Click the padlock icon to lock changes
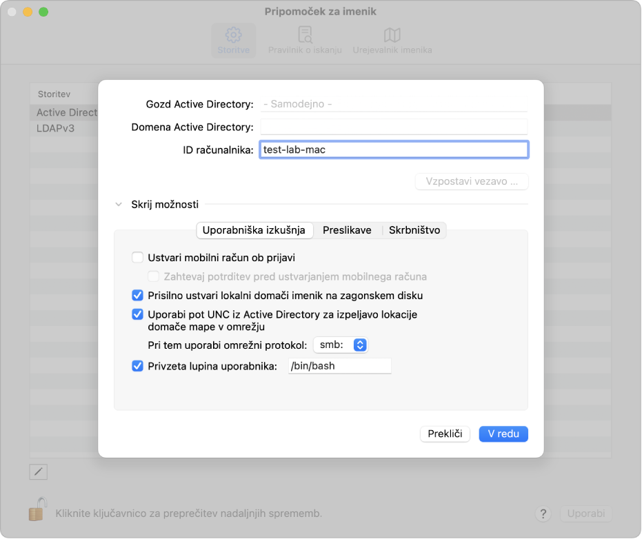The width and height of the screenshot is (642, 539). (x=38, y=509)
